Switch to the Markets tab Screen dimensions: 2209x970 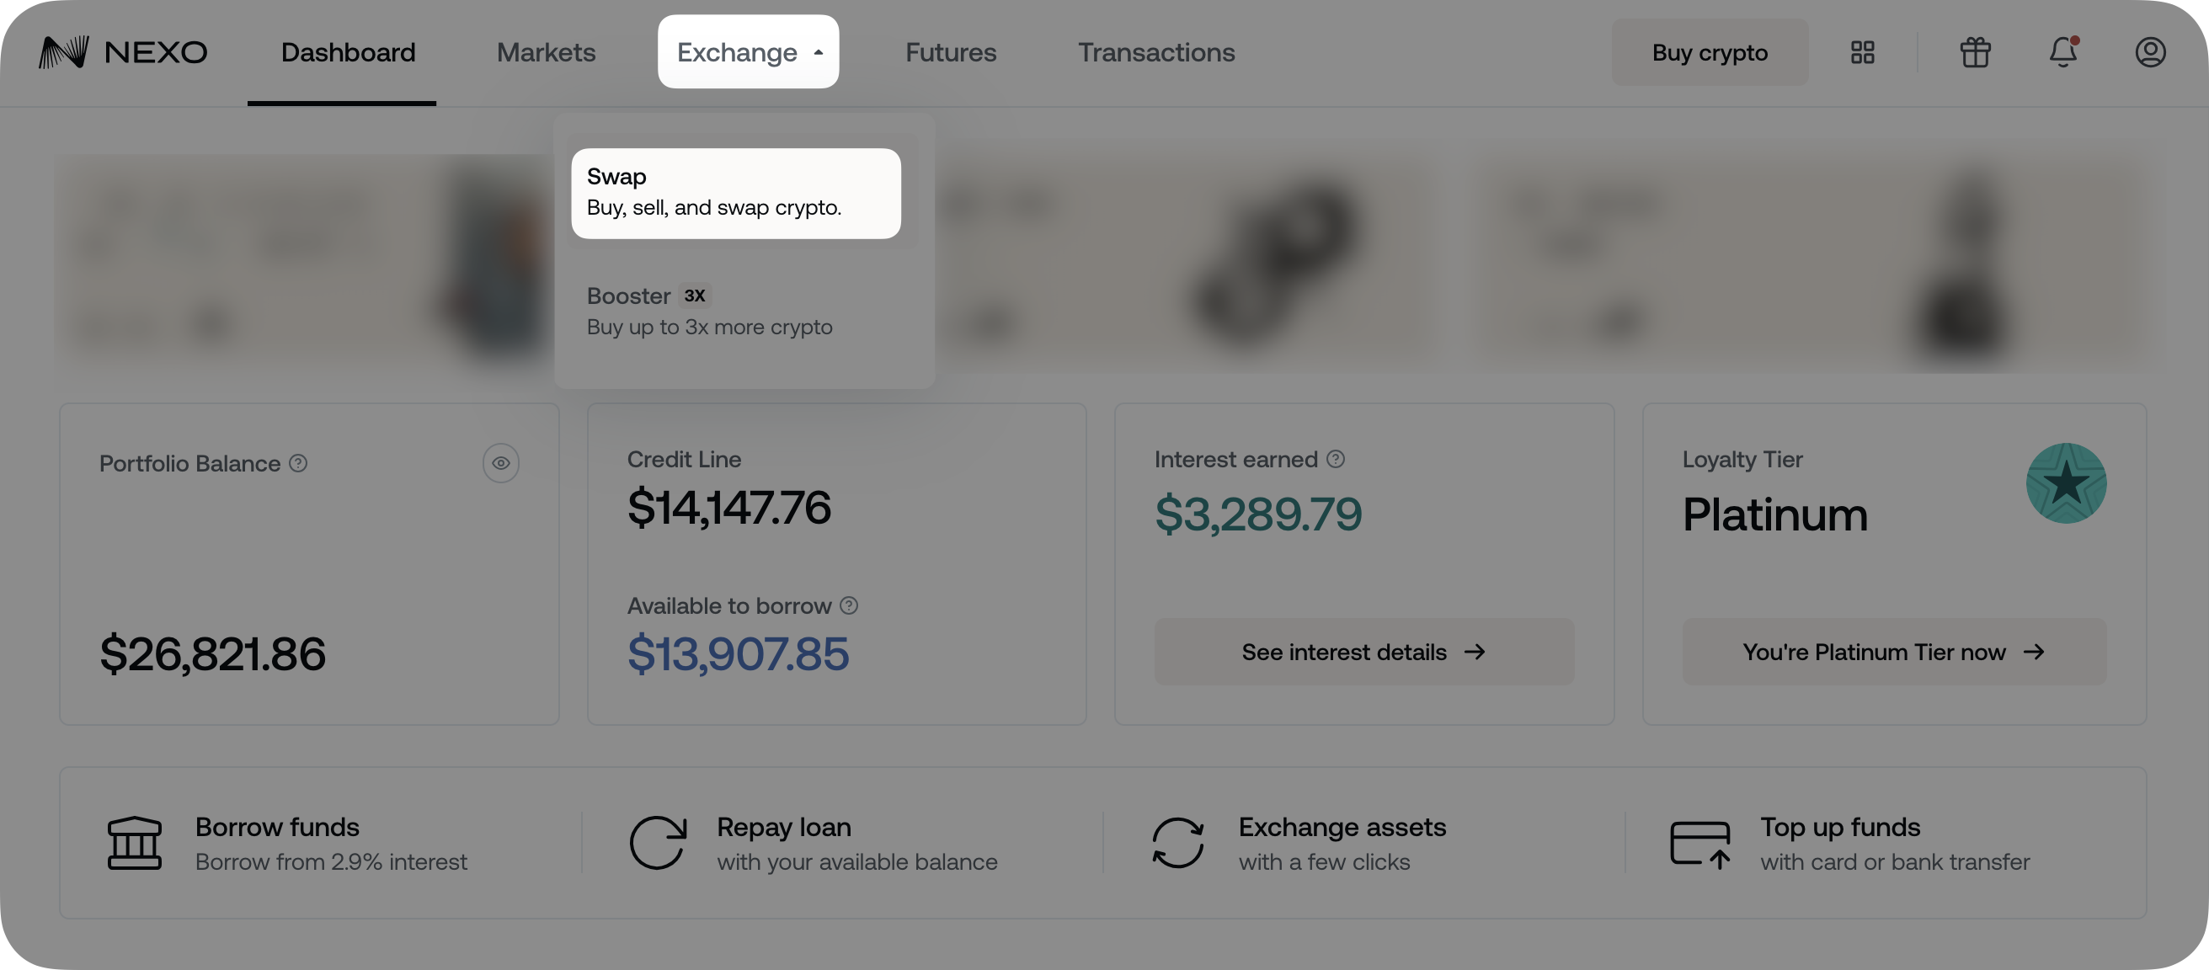point(546,51)
